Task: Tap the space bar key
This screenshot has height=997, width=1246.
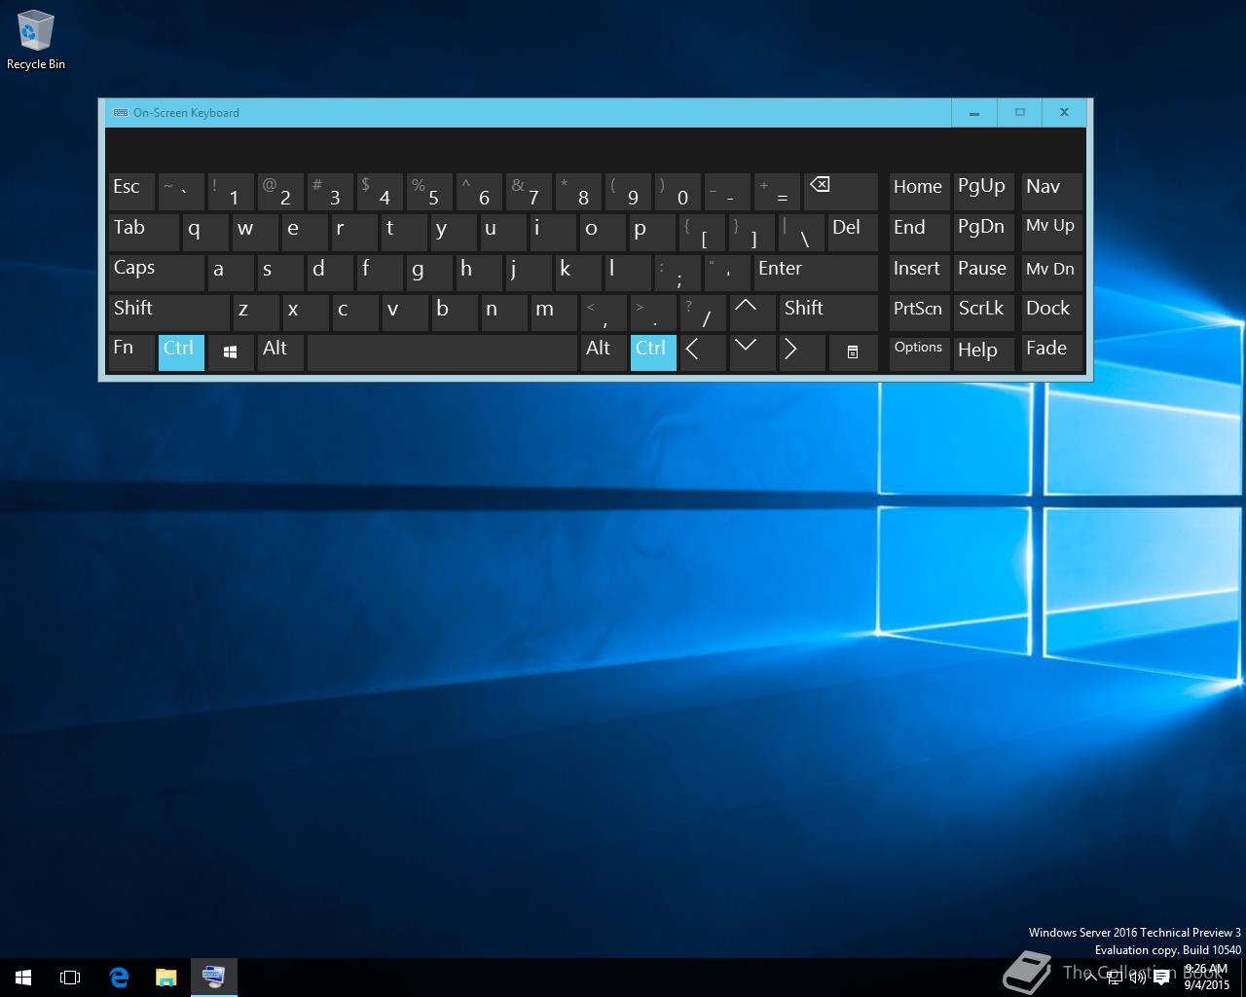Action: (442, 352)
